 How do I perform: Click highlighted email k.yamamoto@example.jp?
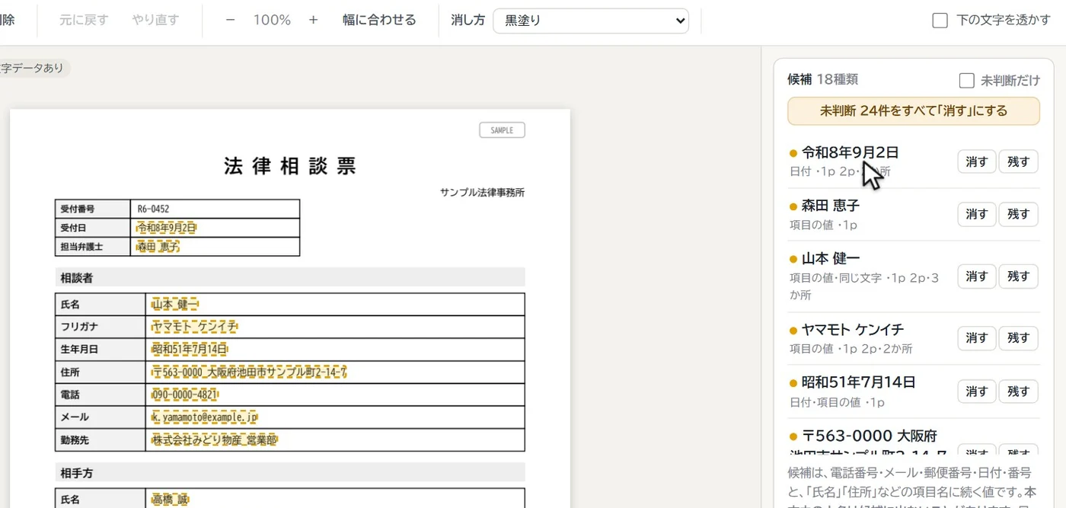click(205, 417)
